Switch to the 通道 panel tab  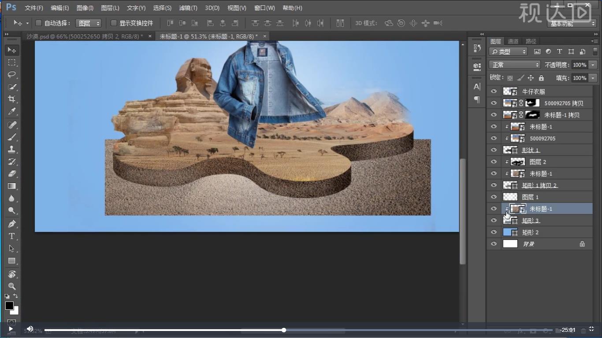(513, 41)
